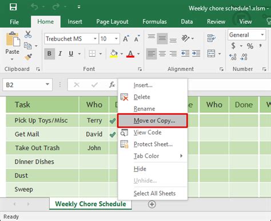Image resolution: width=271 pixels, height=221 pixels.
Task: Toggle Bold formatting
Action: click(49, 54)
